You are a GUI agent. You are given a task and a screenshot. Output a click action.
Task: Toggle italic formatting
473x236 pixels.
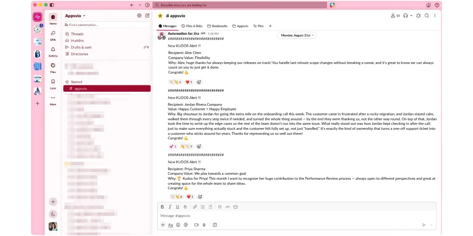[170, 207]
